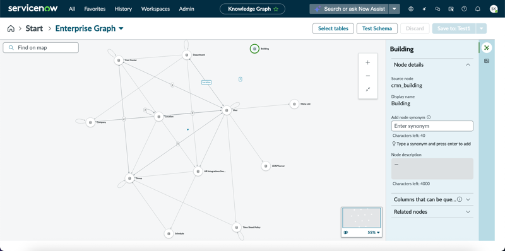Click the Save to: Test1 button
This screenshot has height=251, width=505.
pyautogui.click(x=454, y=28)
